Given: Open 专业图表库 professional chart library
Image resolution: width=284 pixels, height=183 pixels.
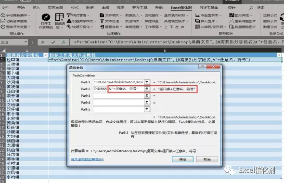Looking at the screenshot, I should [208, 15].
